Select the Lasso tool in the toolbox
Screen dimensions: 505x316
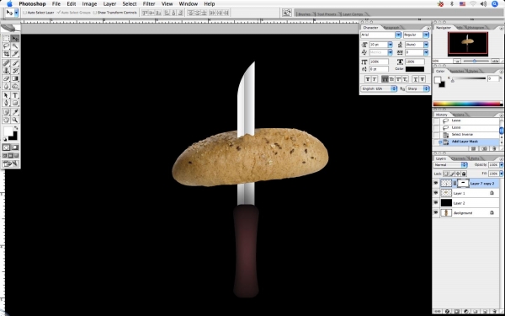pyautogui.click(x=6, y=46)
